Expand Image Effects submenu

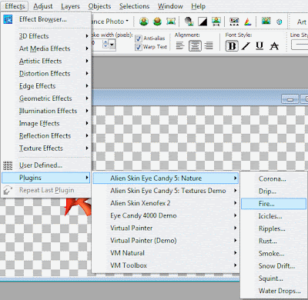coord(45,123)
